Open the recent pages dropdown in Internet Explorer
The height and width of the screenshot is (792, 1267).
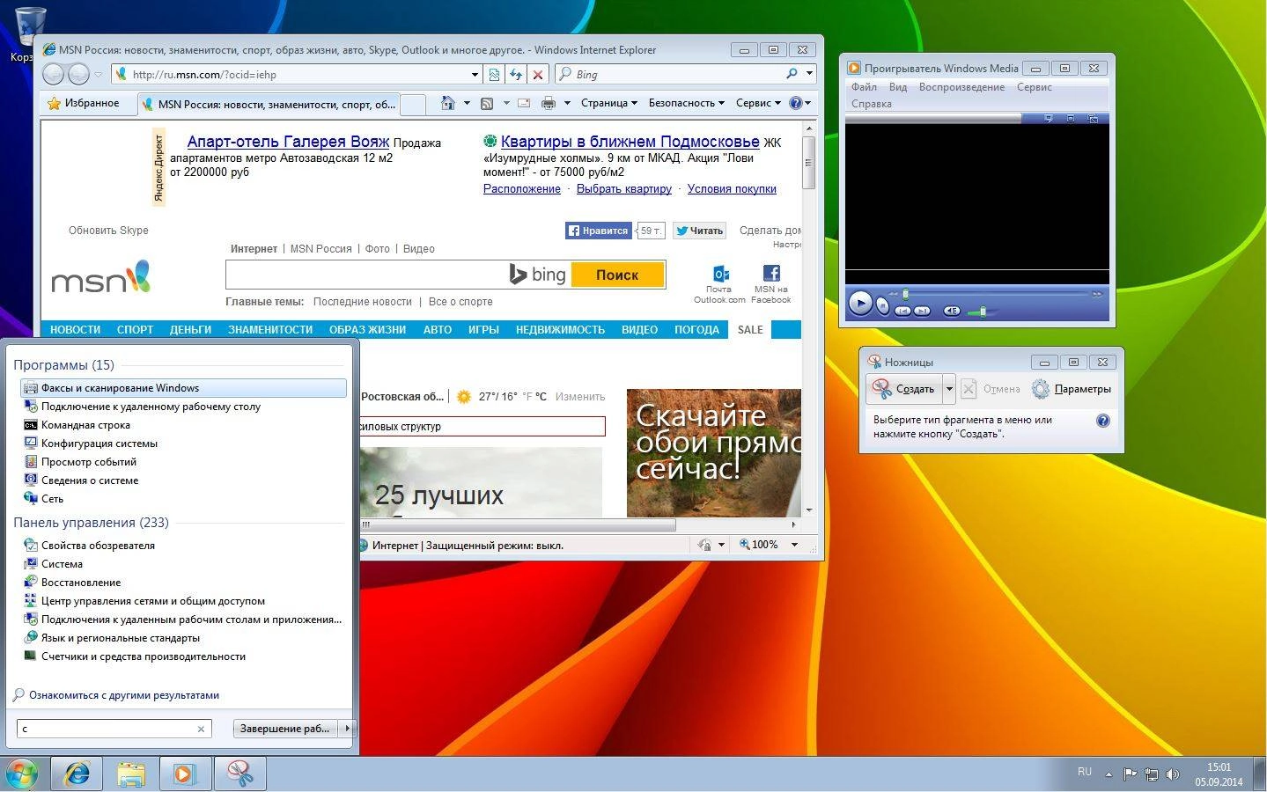(98, 75)
